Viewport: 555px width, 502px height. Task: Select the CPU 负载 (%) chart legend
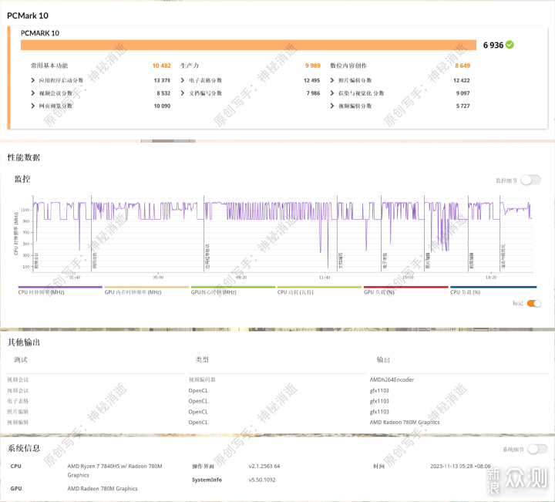tap(493, 290)
